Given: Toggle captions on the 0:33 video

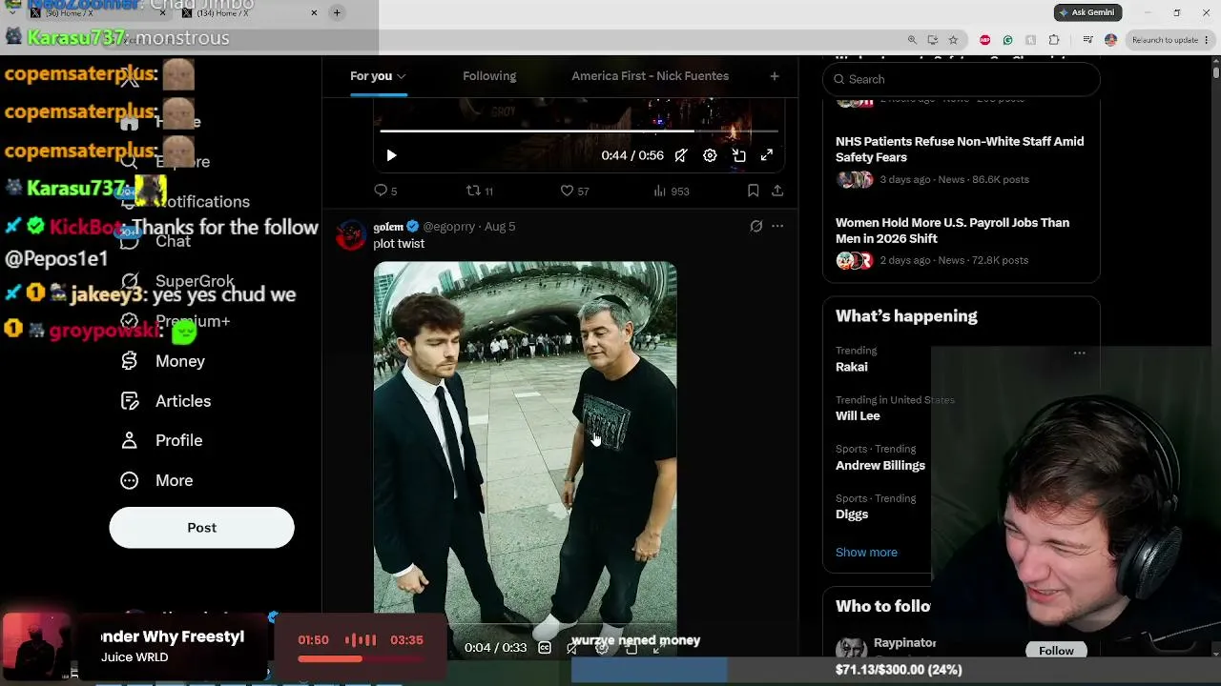Looking at the screenshot, I should point(544,648).
